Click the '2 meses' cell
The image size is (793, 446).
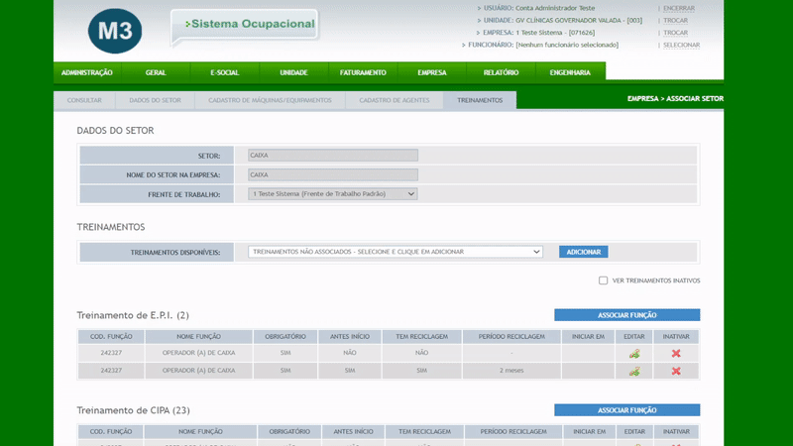point(511,370)
